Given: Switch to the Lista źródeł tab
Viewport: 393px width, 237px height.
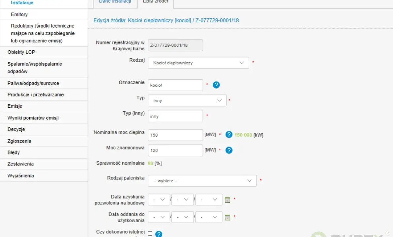Looking at the screenshot, I should click(155, 3).
